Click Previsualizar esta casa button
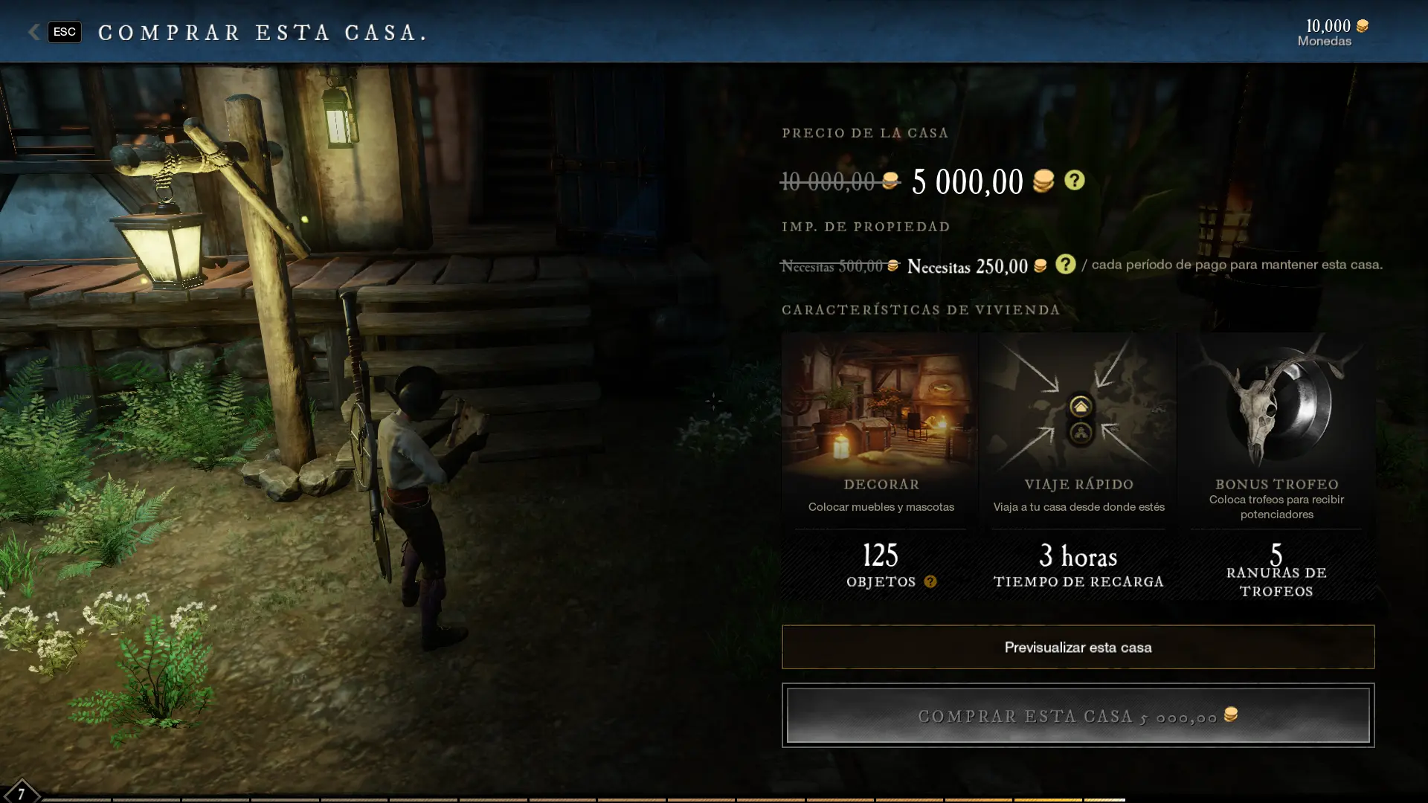This screenshot has width=1428, height=803. [1078, 647]
